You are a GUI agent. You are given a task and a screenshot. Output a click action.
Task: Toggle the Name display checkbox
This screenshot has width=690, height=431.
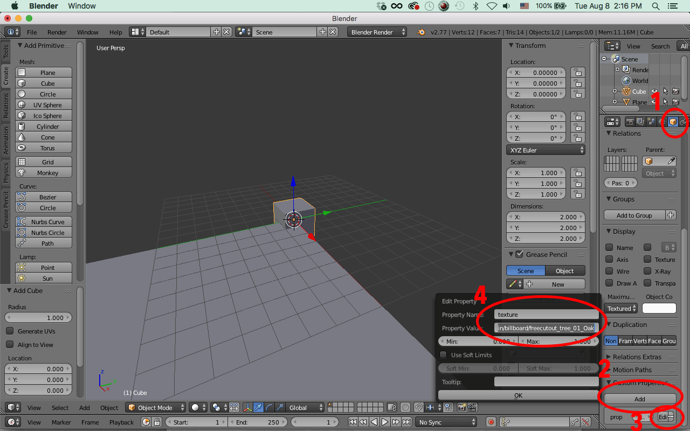pos(609,247)
